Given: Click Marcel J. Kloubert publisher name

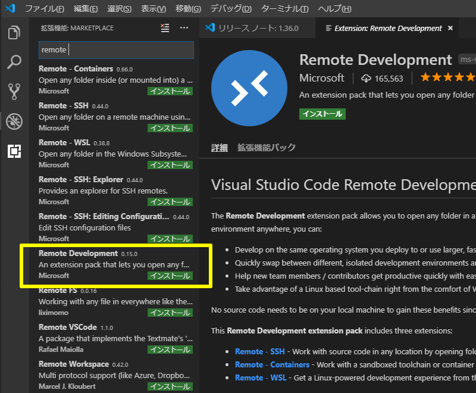Looking at the screenshot, I should 67,386.
